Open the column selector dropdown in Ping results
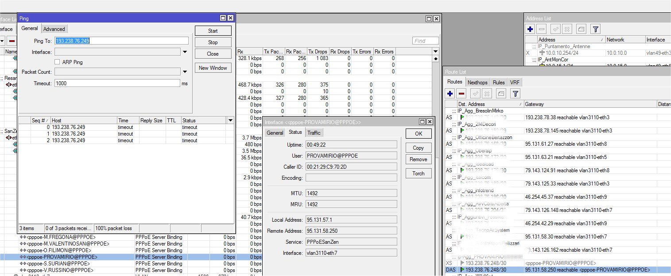Image resolution: width=671 pixels, height=276 pixels. (230, 121)
